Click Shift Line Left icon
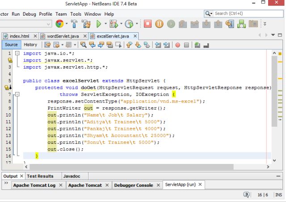286x202 pixels. tap(158, 45)
